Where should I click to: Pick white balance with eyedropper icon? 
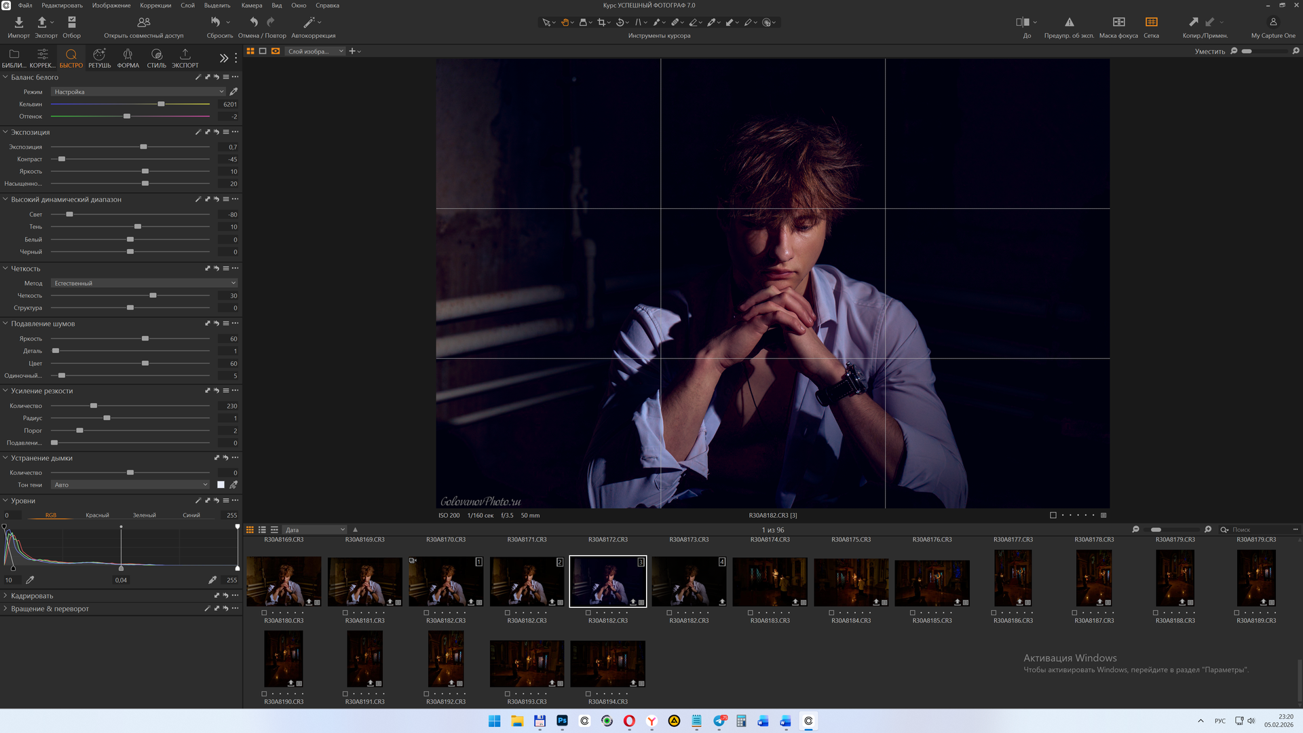click(x=233, y=92)
